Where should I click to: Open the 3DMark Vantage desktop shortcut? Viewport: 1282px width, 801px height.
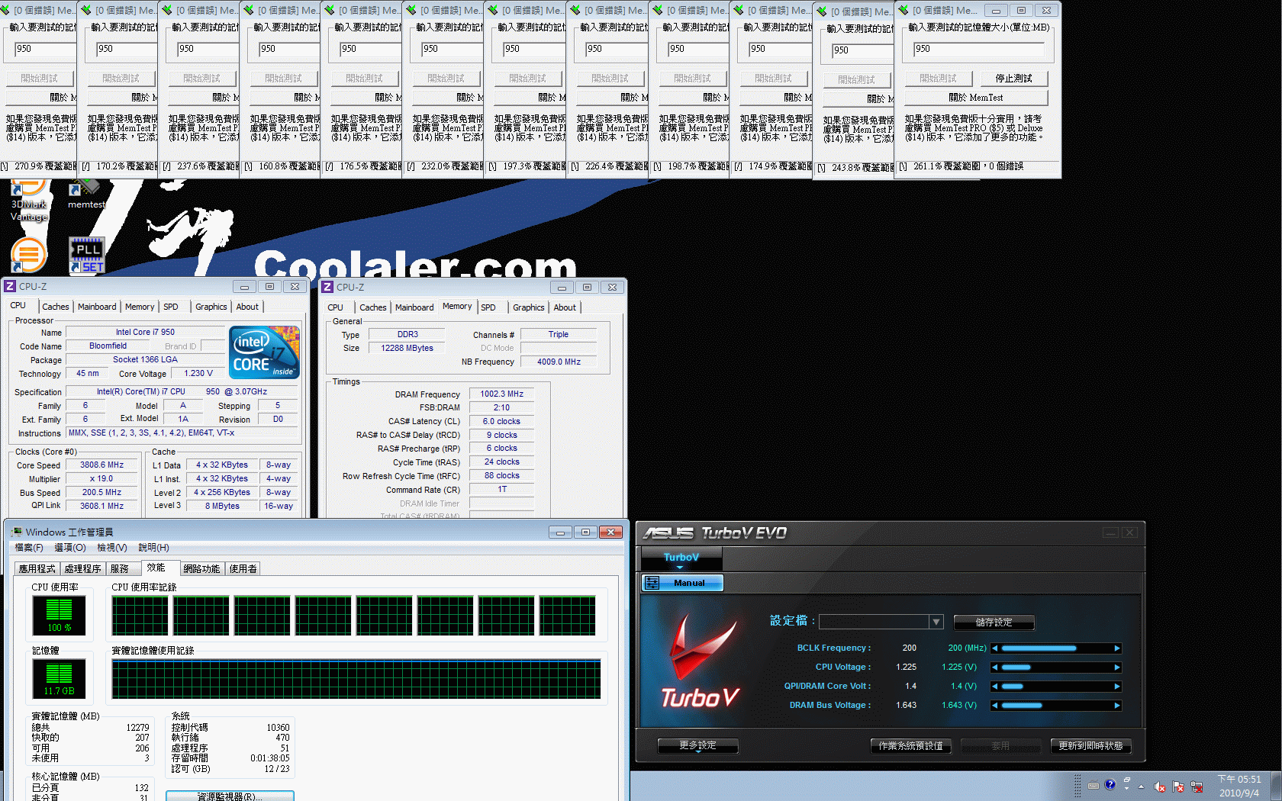(x=28, y=200)
